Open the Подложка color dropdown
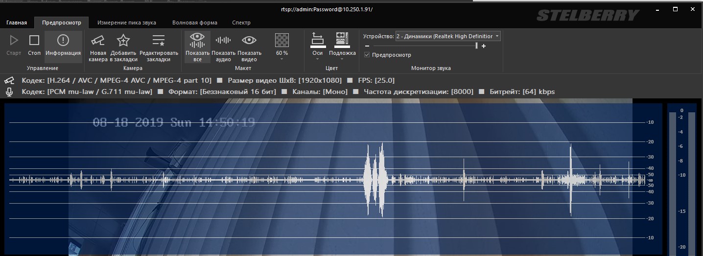This screenshot has height=256, width=703. click(x=342, y=47)
